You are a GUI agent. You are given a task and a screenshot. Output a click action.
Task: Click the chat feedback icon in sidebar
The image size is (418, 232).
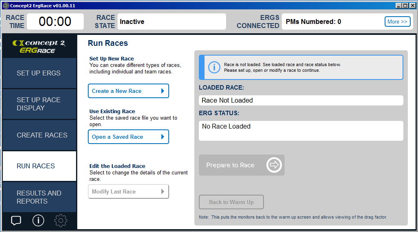click(x=16, y=221)
